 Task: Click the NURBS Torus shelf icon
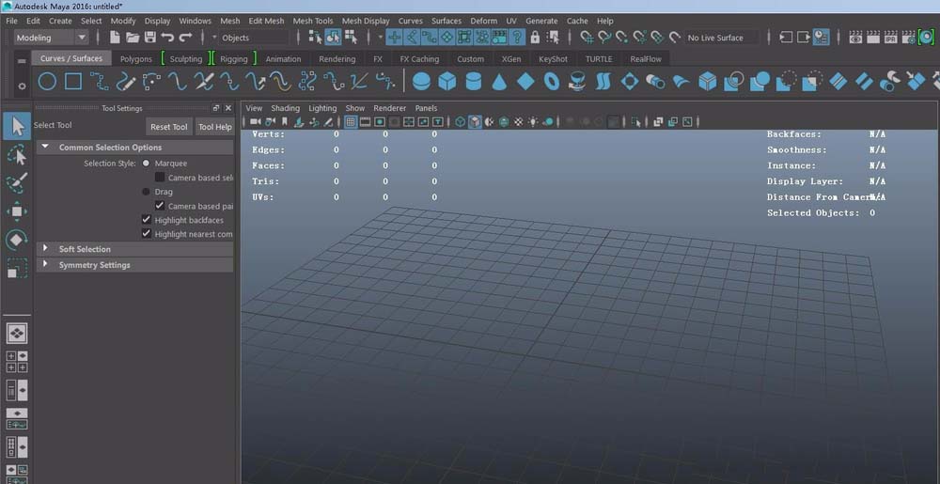coord(552,81)
